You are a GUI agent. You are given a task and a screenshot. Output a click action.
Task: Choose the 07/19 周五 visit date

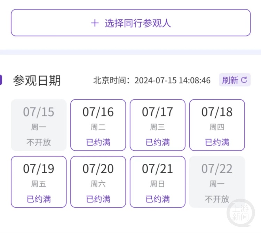39,182
